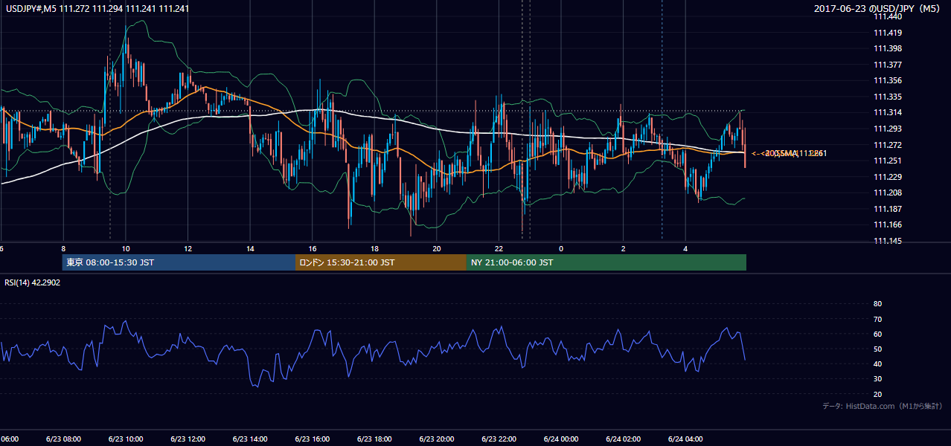This screenshot has width=951, height=446.
Task: Click hour label 8 under the price chart
Action: click(x=63, y=249)
